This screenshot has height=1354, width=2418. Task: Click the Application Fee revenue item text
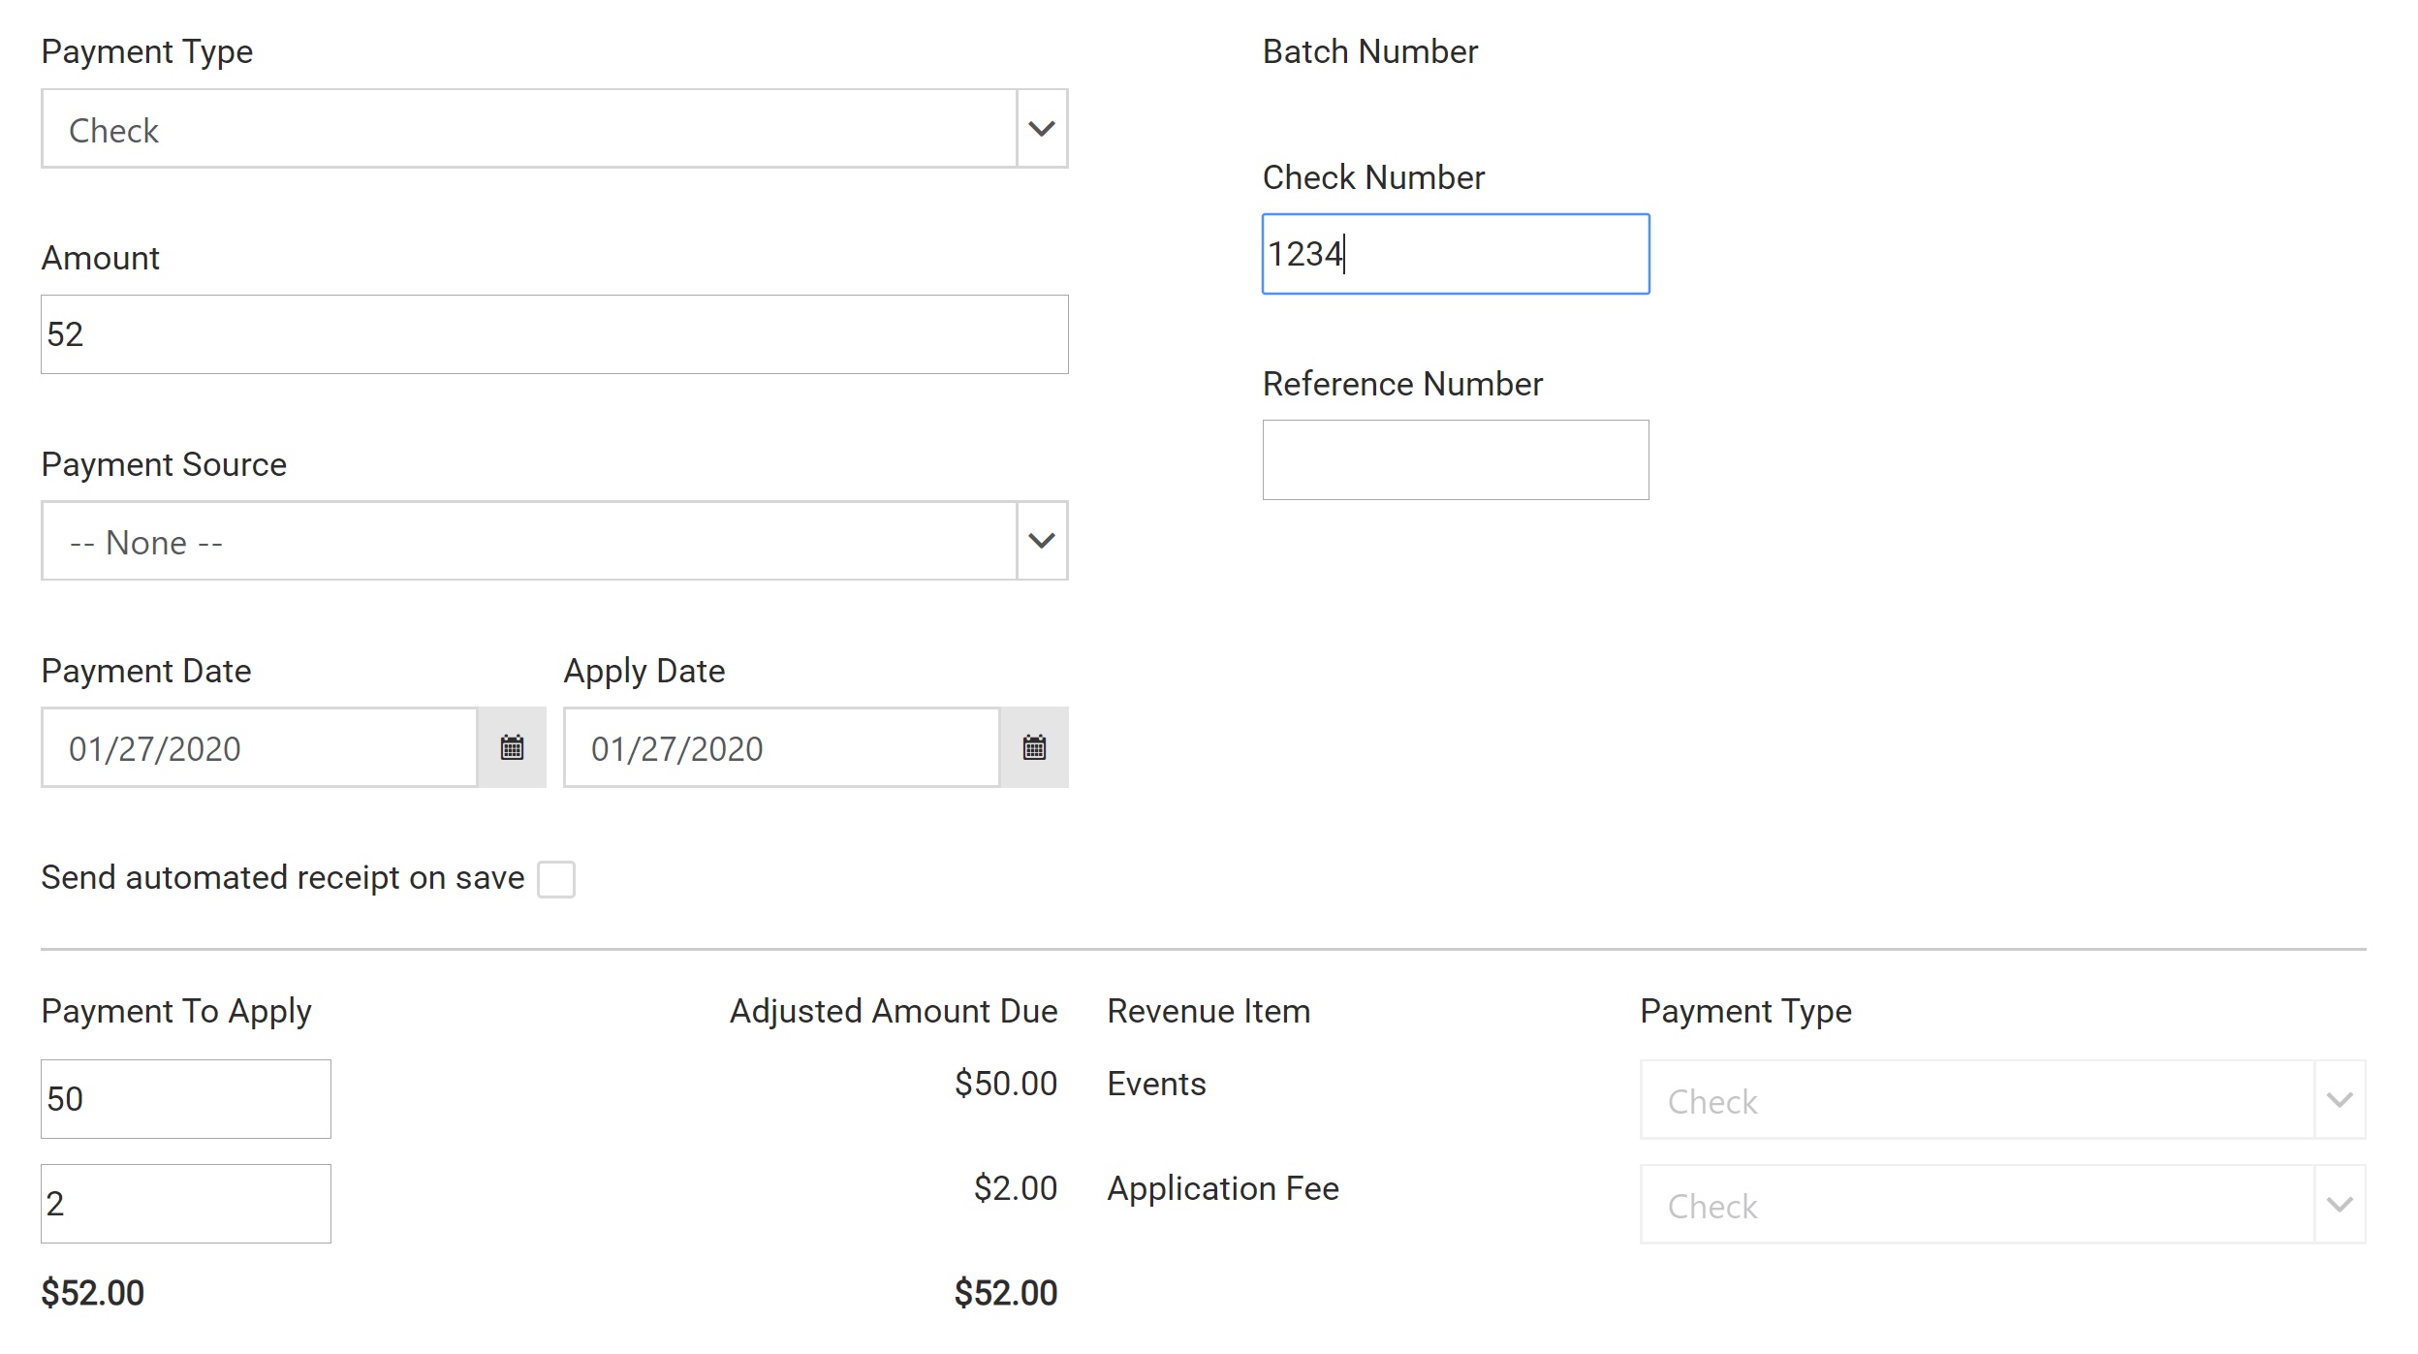click(1222, 1188)
